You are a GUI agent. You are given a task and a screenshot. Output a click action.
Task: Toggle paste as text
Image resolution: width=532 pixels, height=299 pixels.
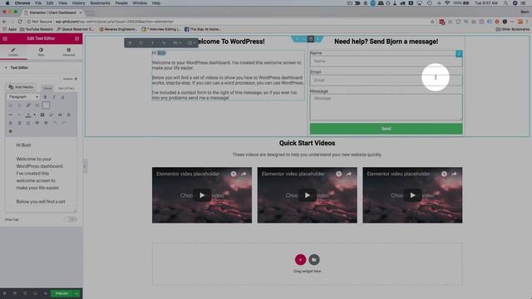[x=42, y=115]
